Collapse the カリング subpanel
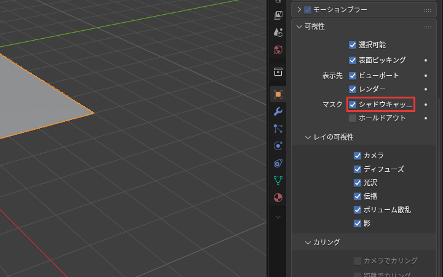Image resolution: width=443 pixels, height=277 pixels. pos(308,243)
